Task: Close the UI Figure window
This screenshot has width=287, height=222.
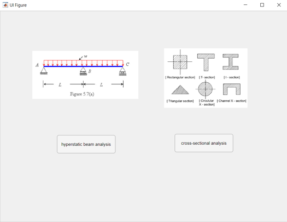Action: click(x=279, y=5)
